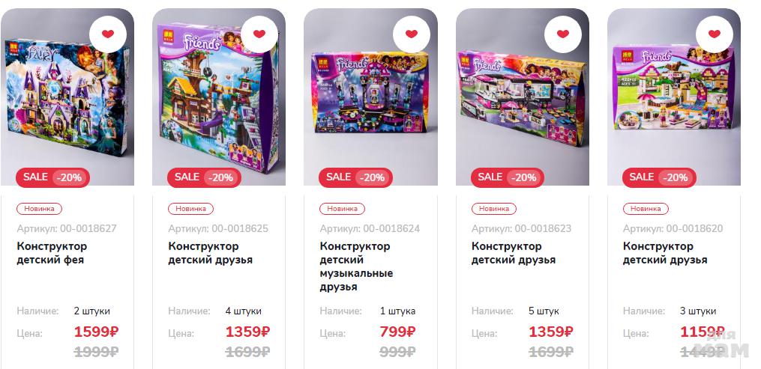Open the Friends pool house box image
Image resolution: width=761 pixels, height=369 pixels.
673,97
